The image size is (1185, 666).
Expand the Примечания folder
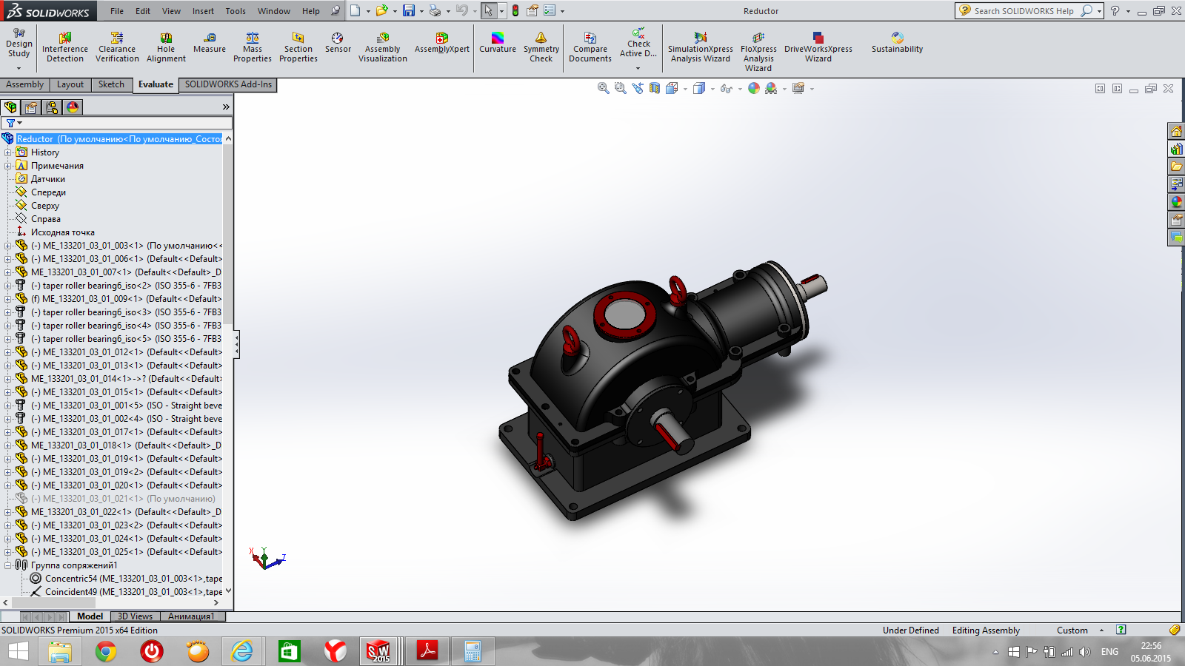(8, 166)
